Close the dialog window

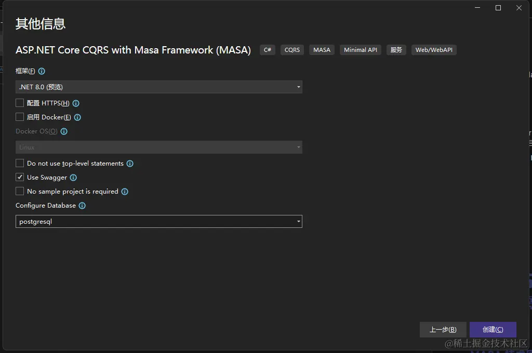[519, 8]
